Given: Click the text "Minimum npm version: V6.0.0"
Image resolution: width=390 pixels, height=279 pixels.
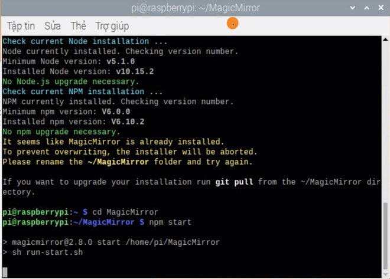Looking at the screenshot, I should [x=66, y=111].
